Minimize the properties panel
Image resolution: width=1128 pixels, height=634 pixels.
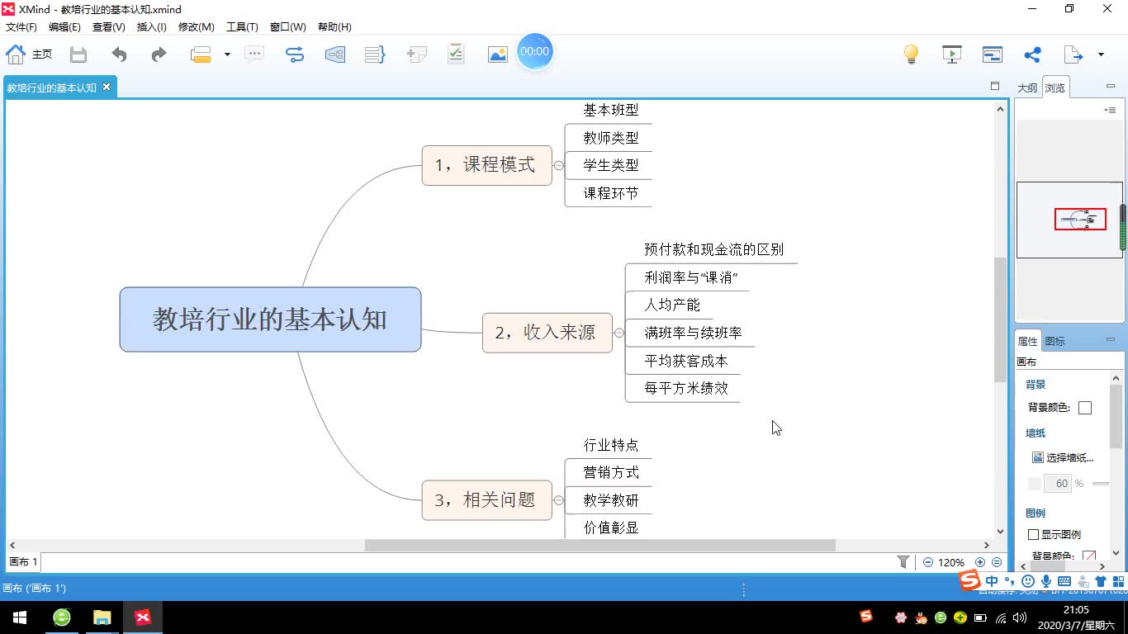tap(1111, 339)
